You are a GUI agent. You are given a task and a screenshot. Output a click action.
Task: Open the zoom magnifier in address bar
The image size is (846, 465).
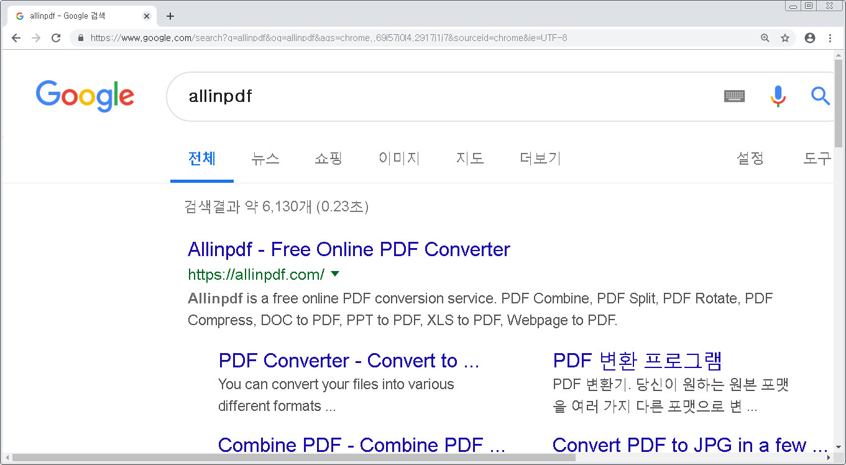(x=765, y=38)
